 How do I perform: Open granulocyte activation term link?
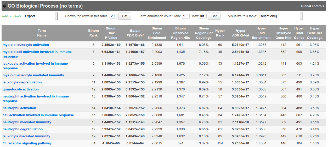coord(21,89)
